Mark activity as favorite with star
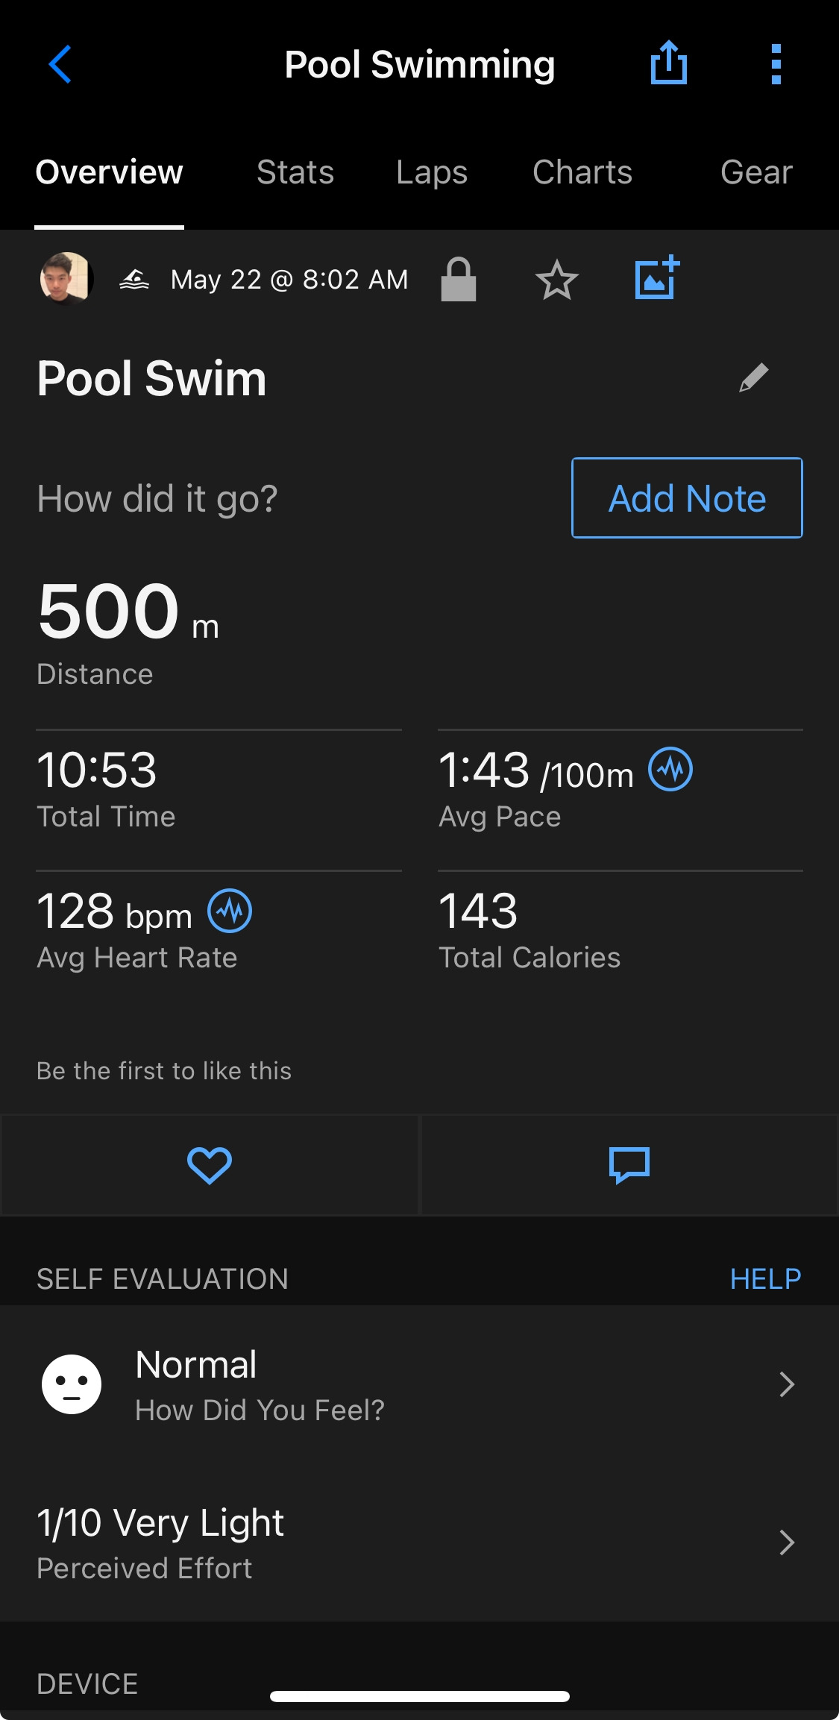The height and width of the screenshot is (1720, 839). click(x=556, y=280)
